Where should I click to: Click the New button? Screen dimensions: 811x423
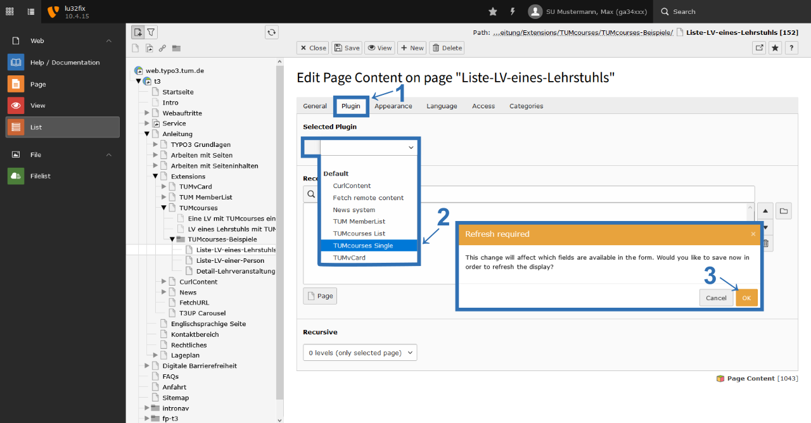(x=412, y=47)
